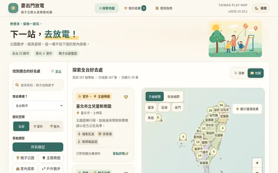The image size is (278, 173).
Task: Zoom in the map with plus button
Action: [x=257, y=163]
